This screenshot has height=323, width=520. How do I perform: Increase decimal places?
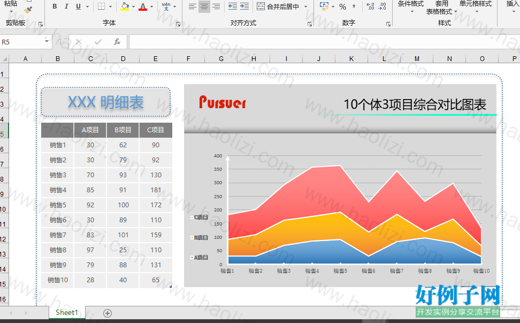(370, 6)
